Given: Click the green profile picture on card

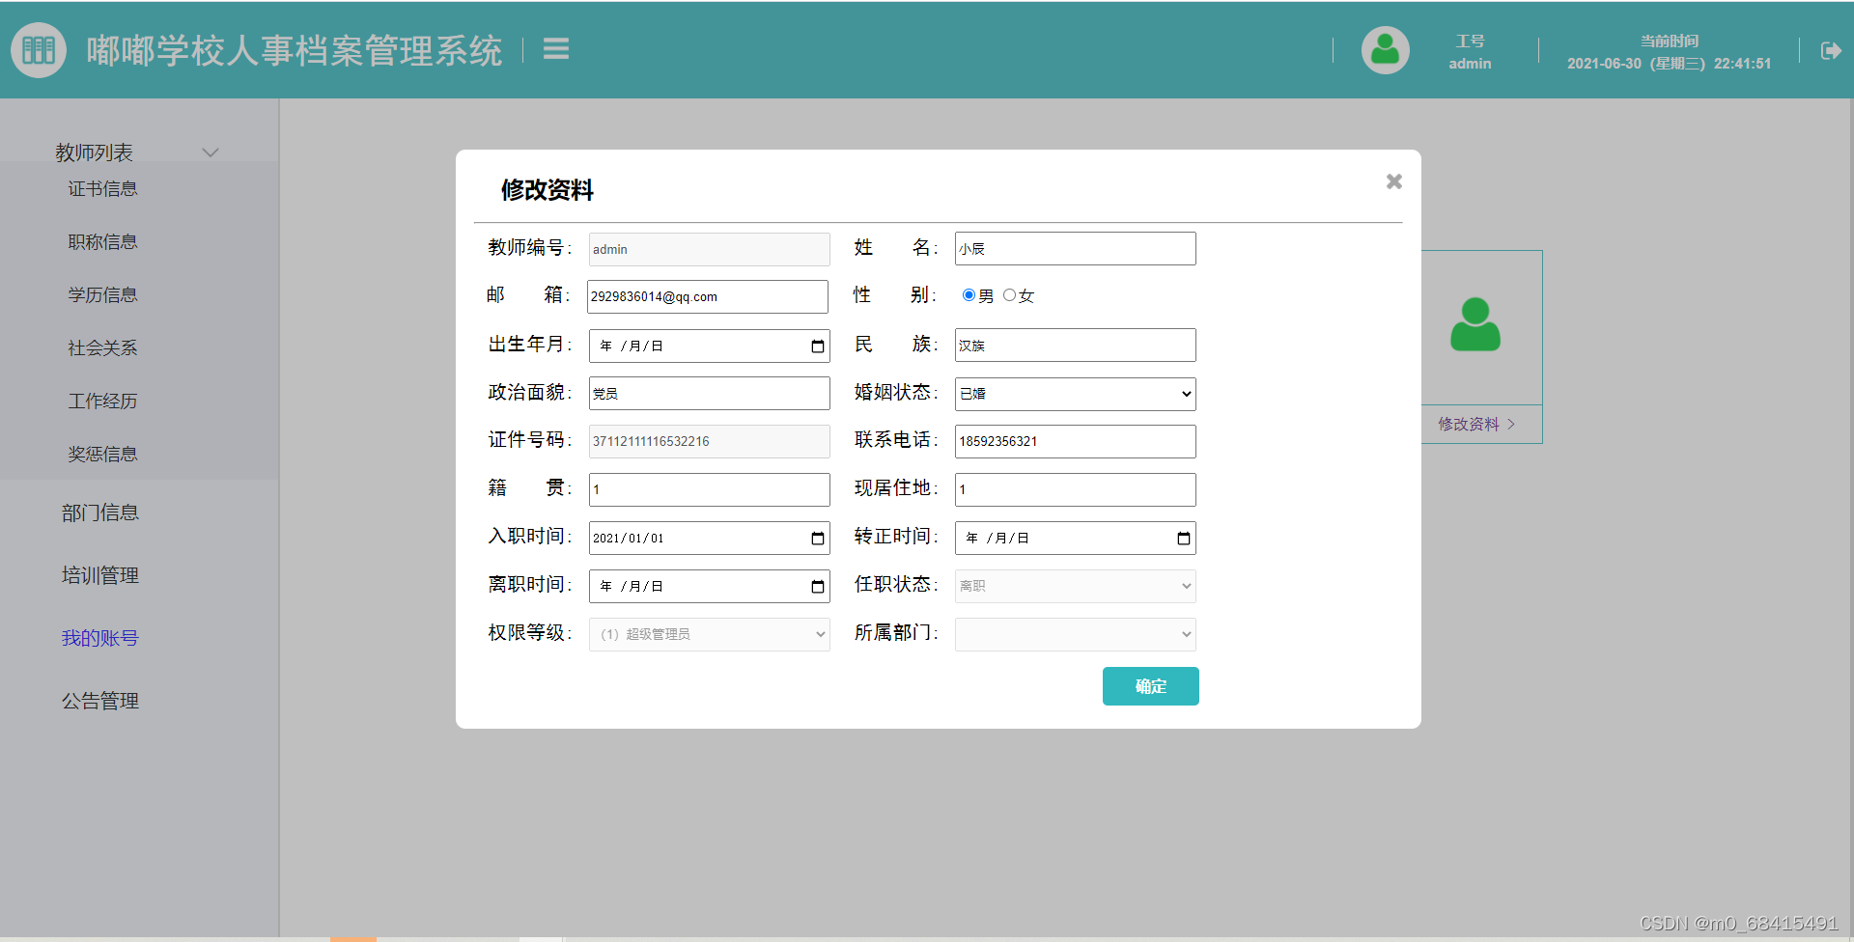Looking at the screenshot, I should pos(1475,324).
